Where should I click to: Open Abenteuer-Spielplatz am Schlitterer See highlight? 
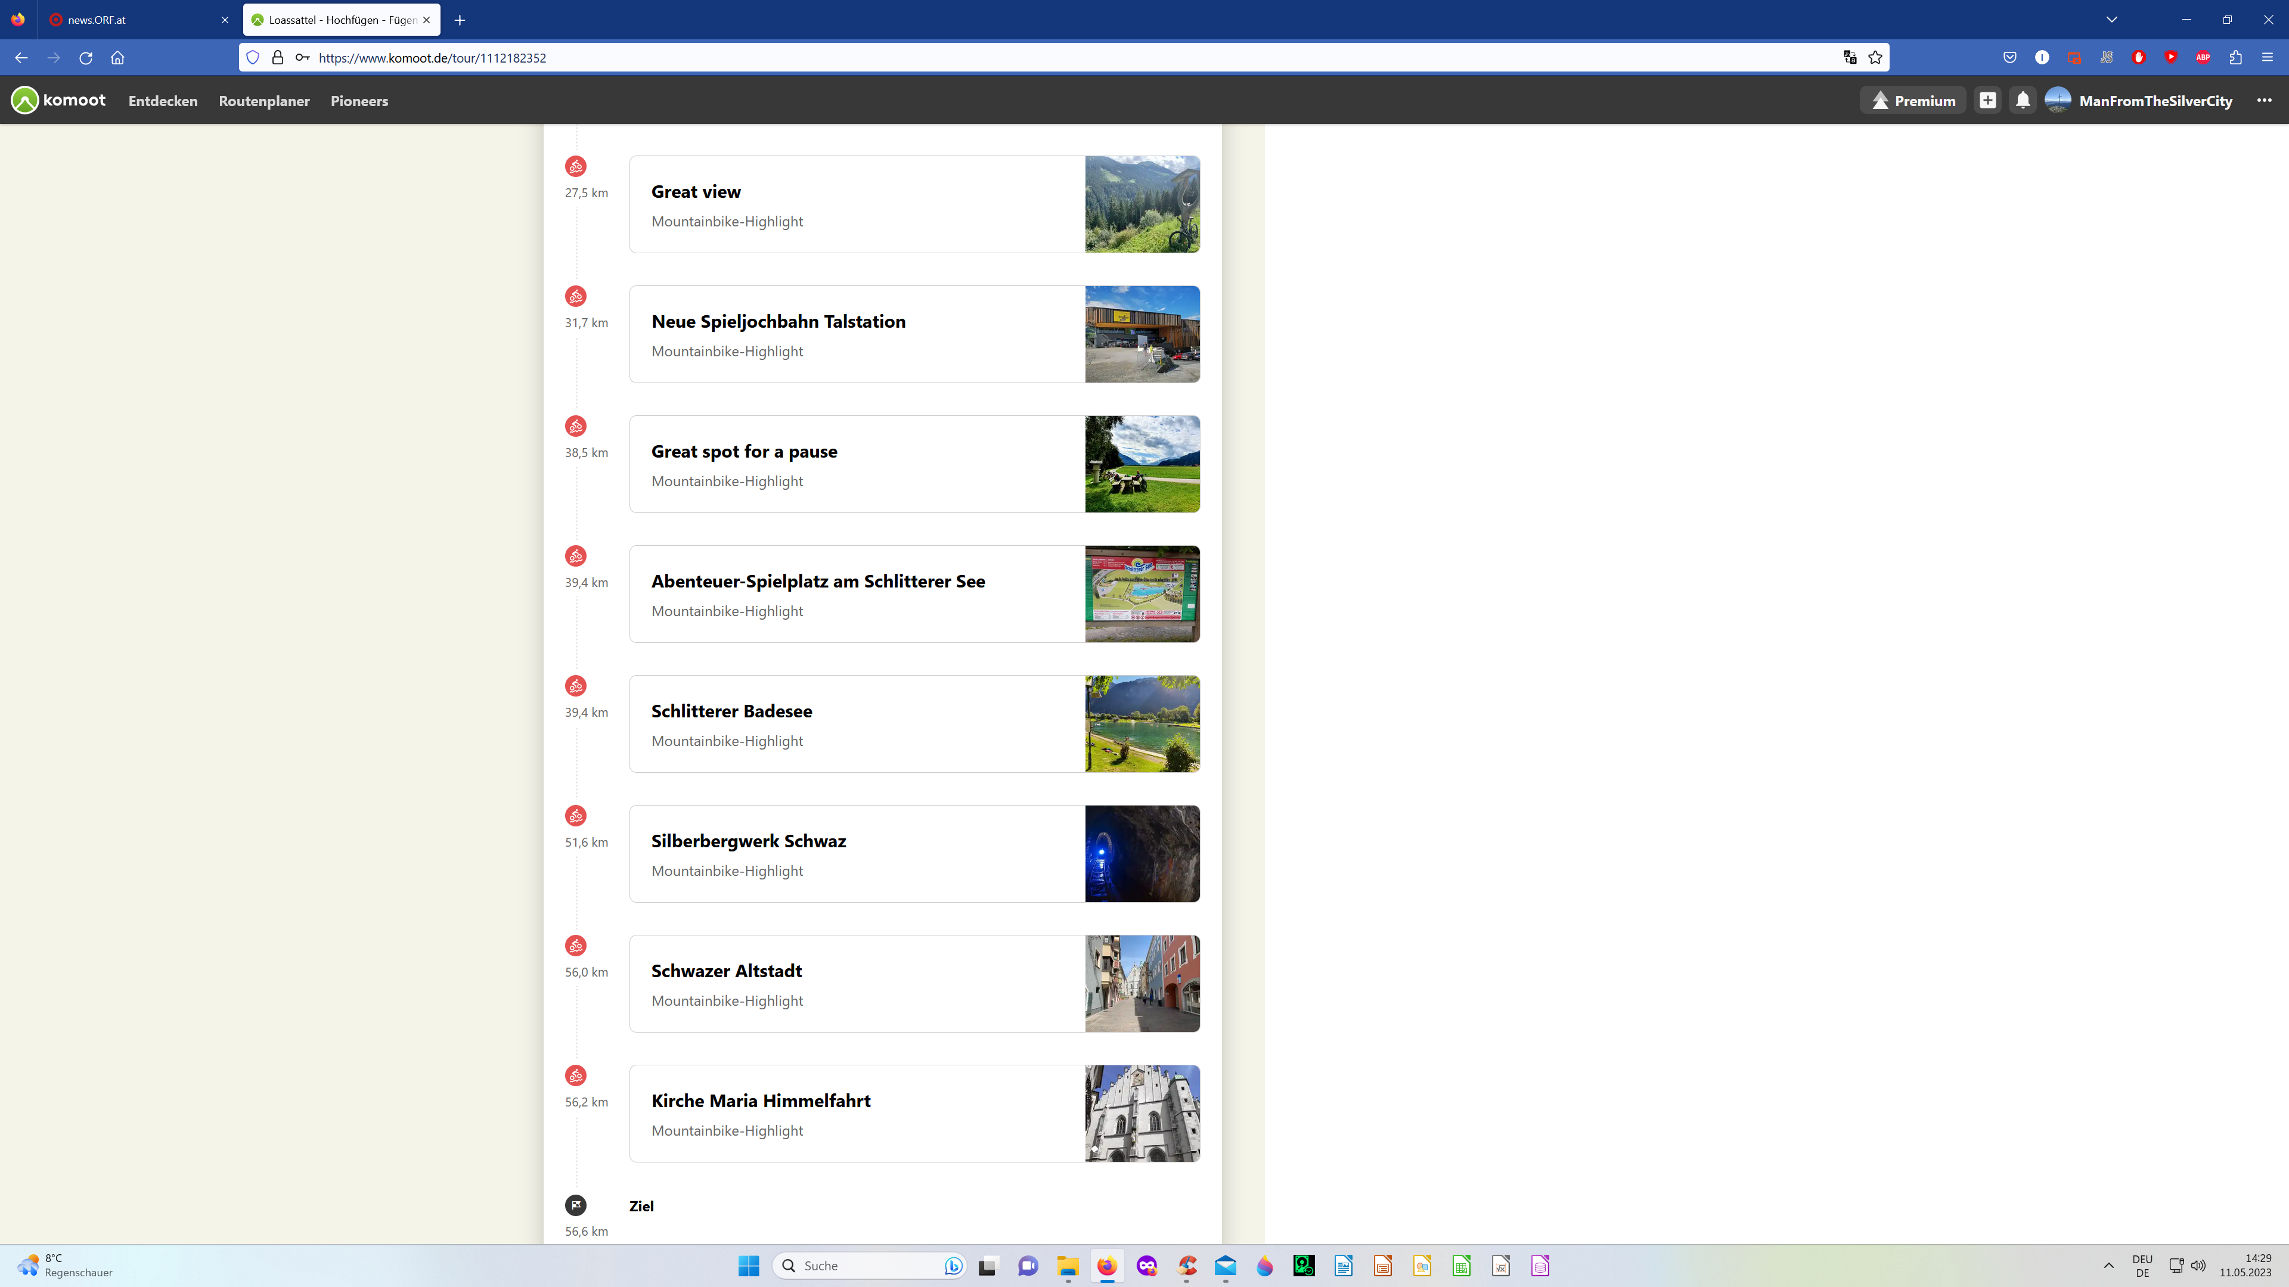click(914, 593)
